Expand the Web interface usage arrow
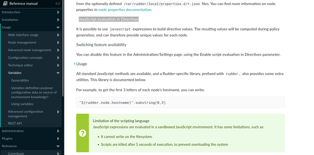The image size is (314, 155). click(x=58, y=35)
